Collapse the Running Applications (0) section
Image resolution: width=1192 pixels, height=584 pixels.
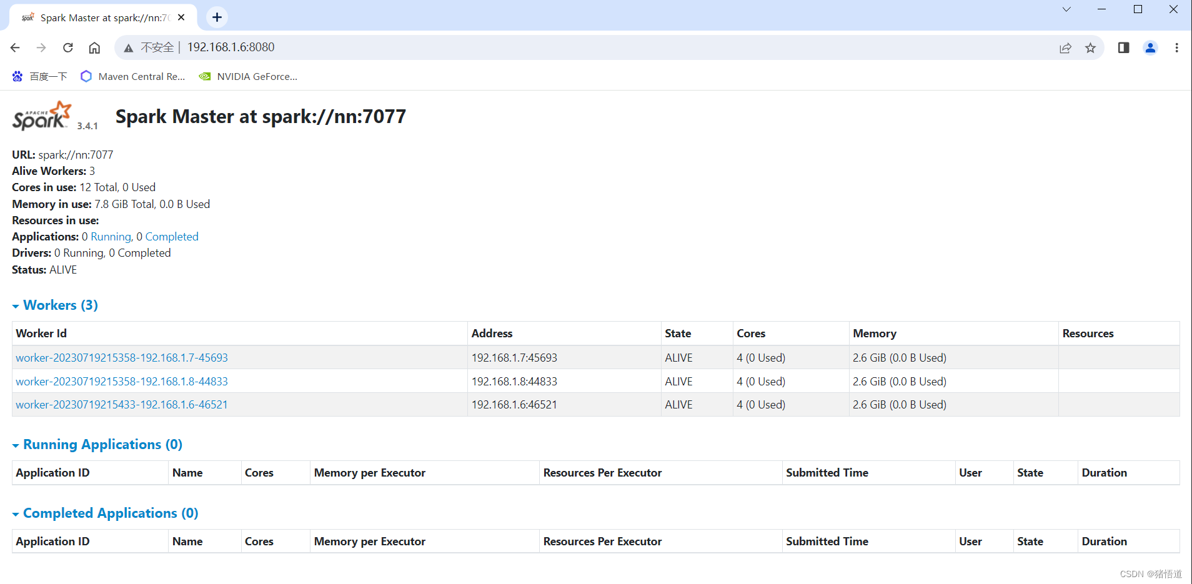tap(97, 444)
